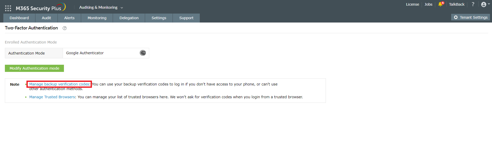Select the Monitoring tab
492x153 pixels.
[97, 18]
